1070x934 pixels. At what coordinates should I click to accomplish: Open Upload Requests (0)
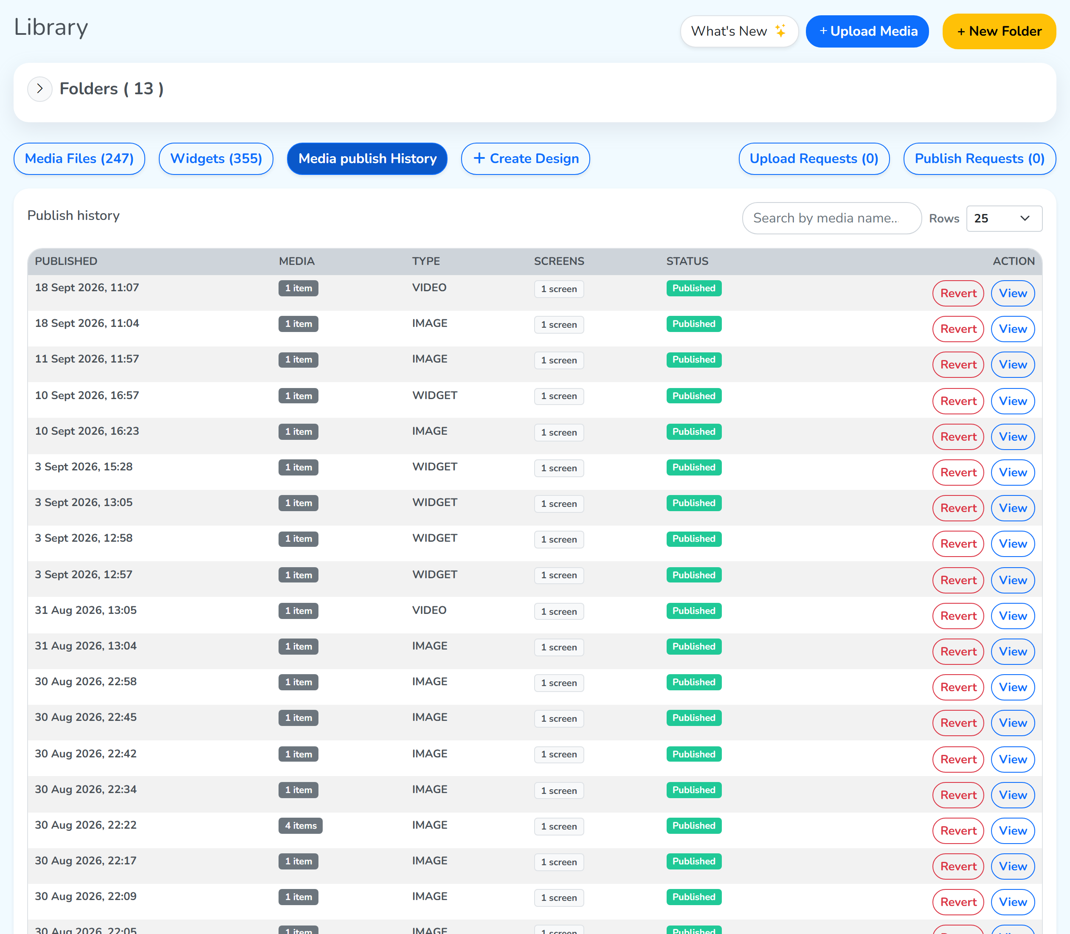[814, 158]
